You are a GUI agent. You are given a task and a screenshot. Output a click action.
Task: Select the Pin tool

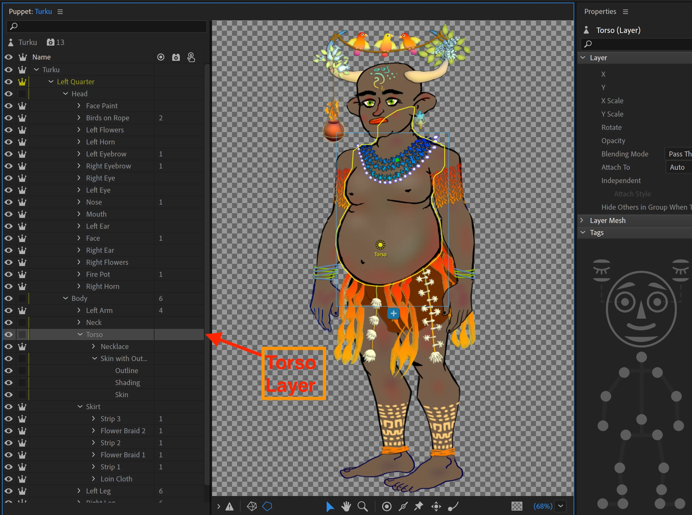pyautogui.click(x=418, y=506)
